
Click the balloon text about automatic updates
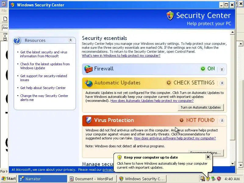(x=162, y=165)
